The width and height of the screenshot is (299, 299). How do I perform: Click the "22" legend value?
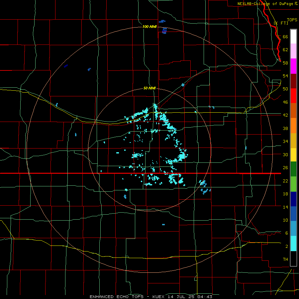[285, 181]
